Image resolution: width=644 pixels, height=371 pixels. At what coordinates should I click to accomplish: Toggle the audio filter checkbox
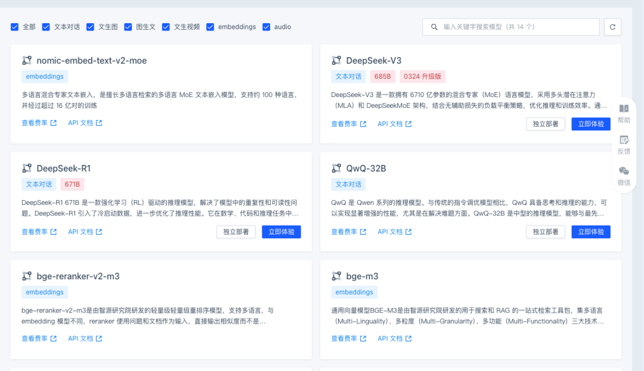tap(266, 27)
